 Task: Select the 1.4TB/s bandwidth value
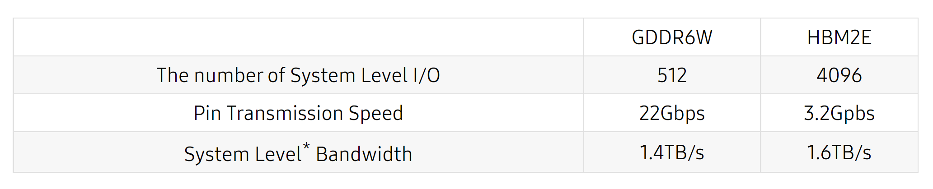[671, 153]
